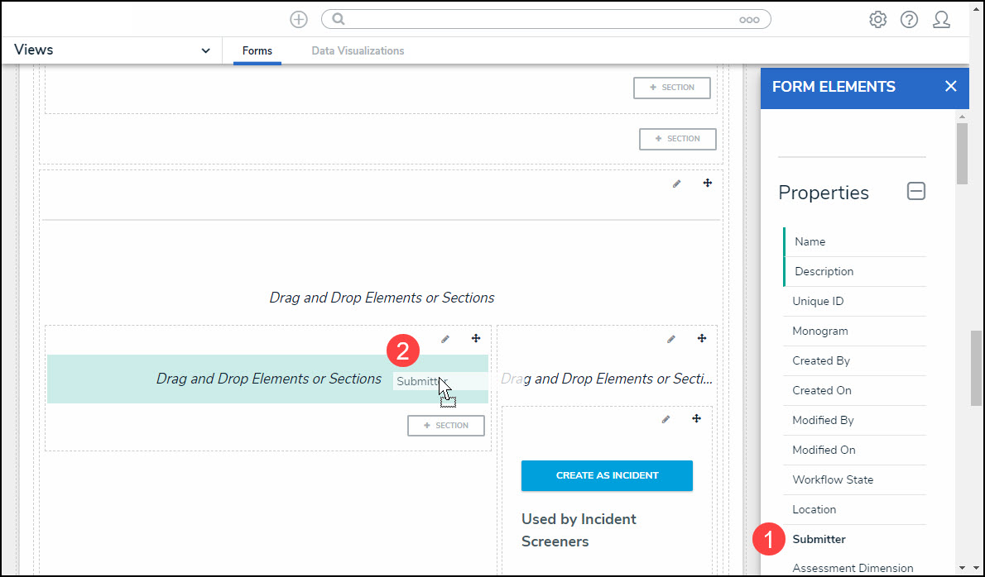Open the help question mark icon

click(909, 20)
